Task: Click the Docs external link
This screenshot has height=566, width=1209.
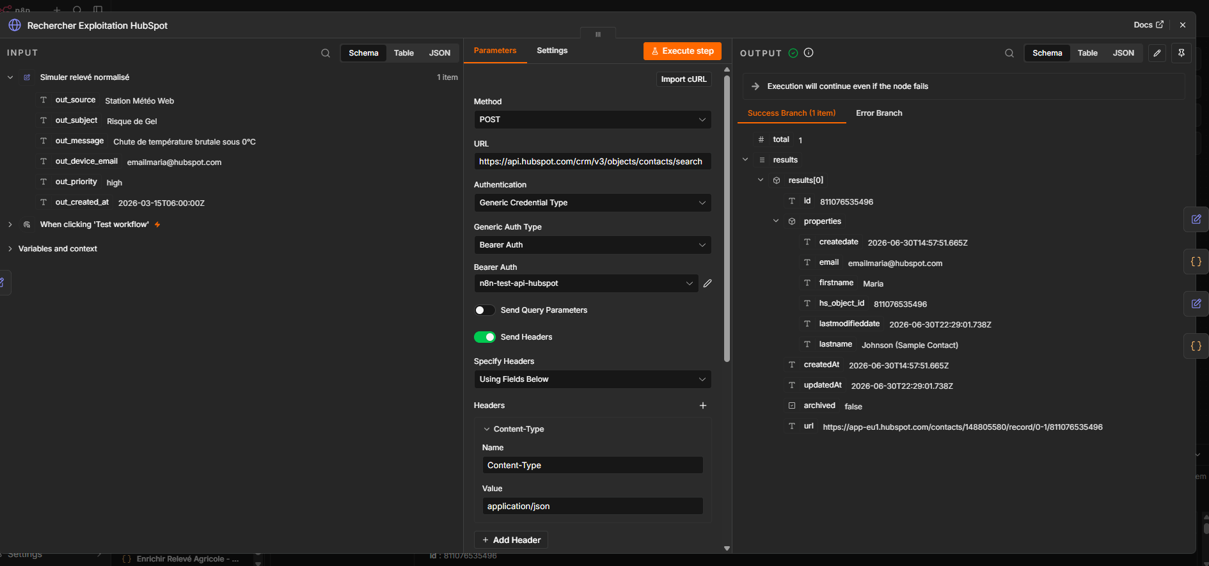Action: tap(1148, 25)
